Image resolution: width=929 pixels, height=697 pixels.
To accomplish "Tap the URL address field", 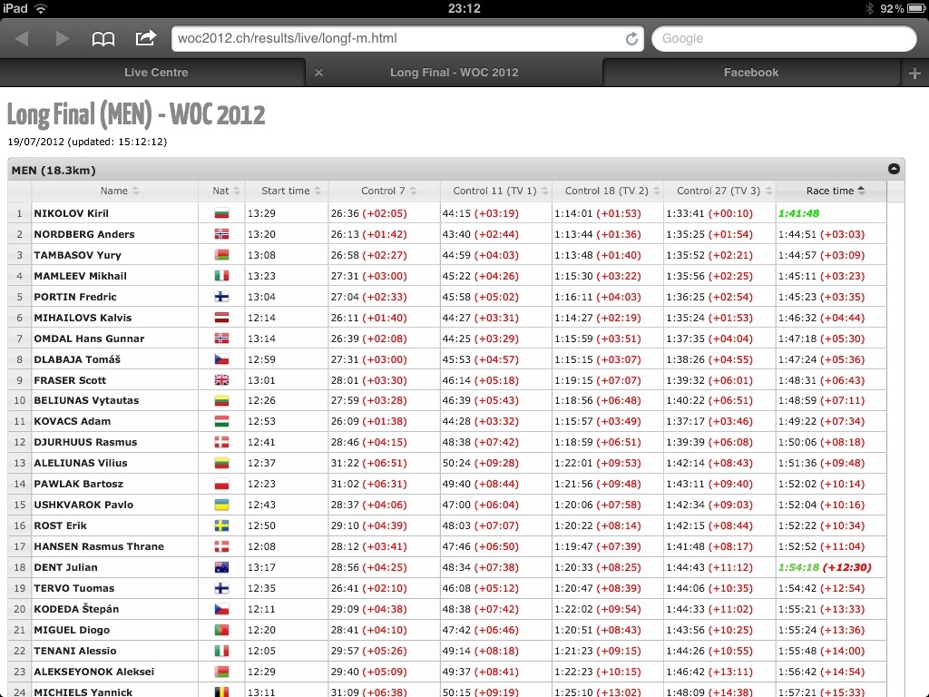I will pyautogui.click(x=399, y=39).
